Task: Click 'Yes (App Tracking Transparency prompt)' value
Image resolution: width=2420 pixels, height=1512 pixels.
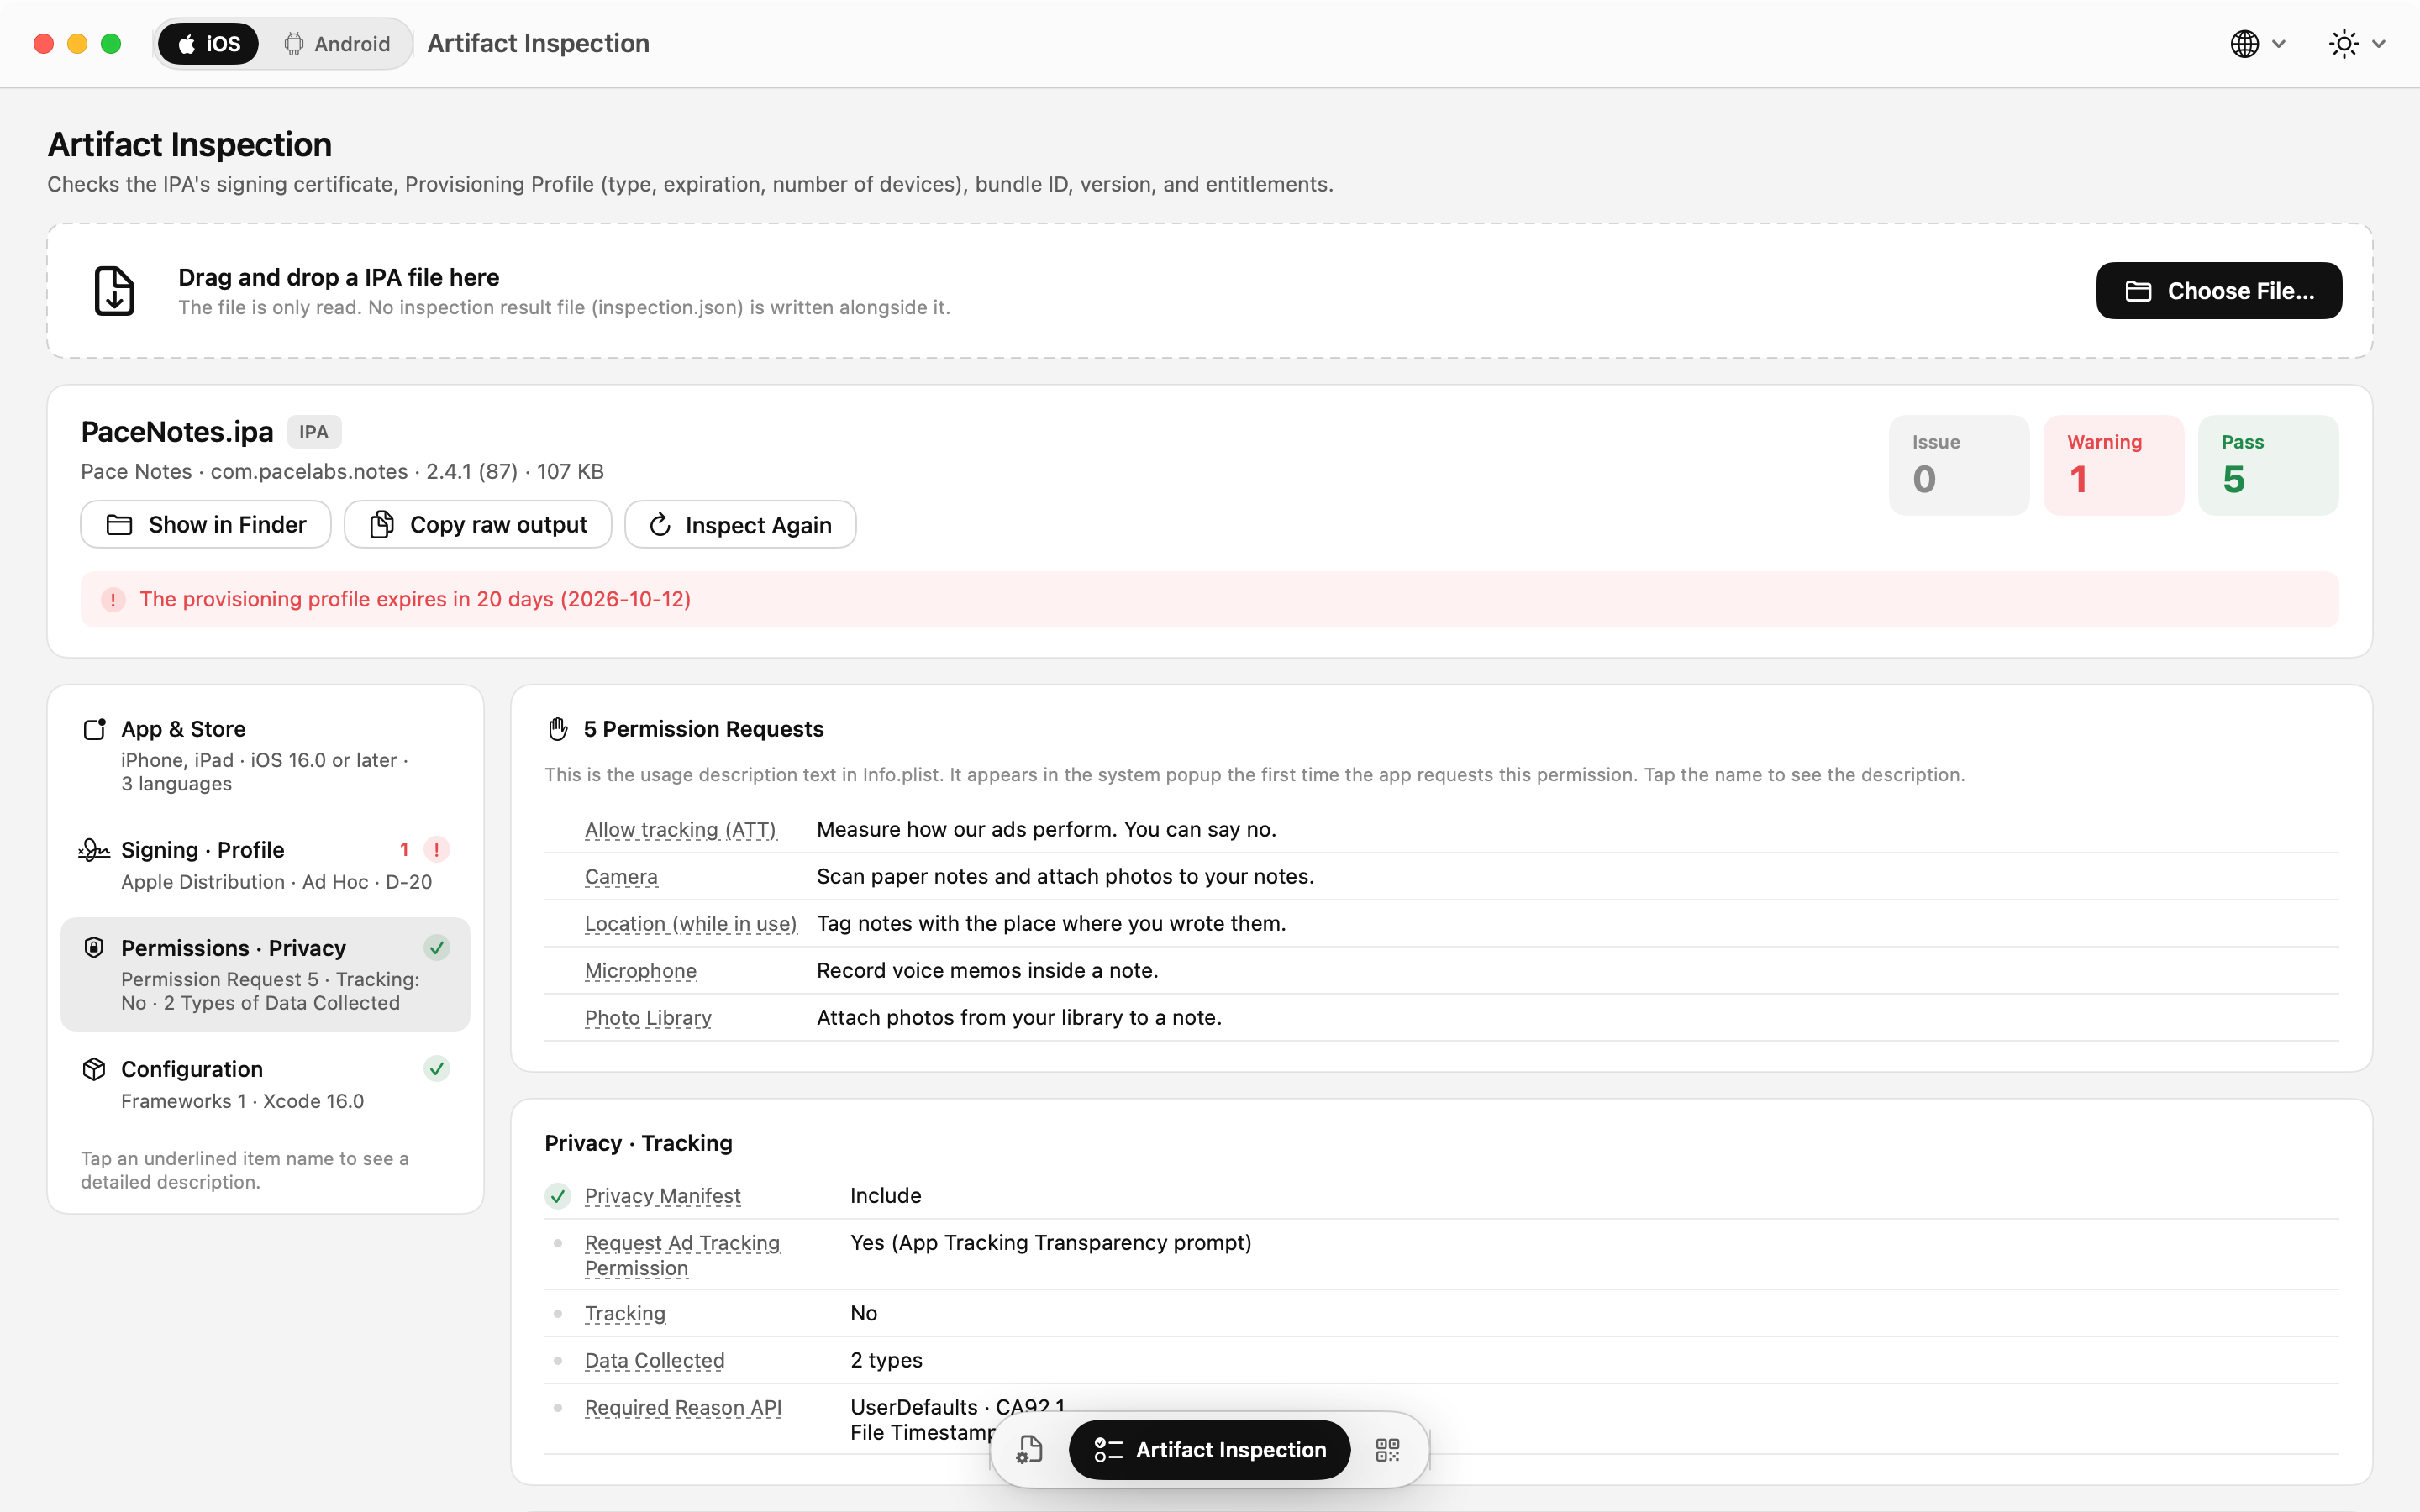Action: coord(1051,1243)
